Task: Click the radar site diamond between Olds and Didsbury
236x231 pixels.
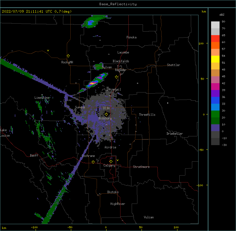Action: pos(106,114)
